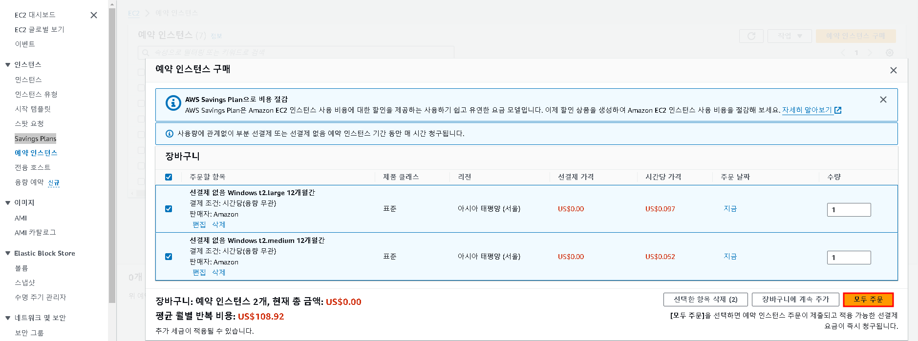Uncheck the Windows t2.large item checkbox

tap(169, 209)
